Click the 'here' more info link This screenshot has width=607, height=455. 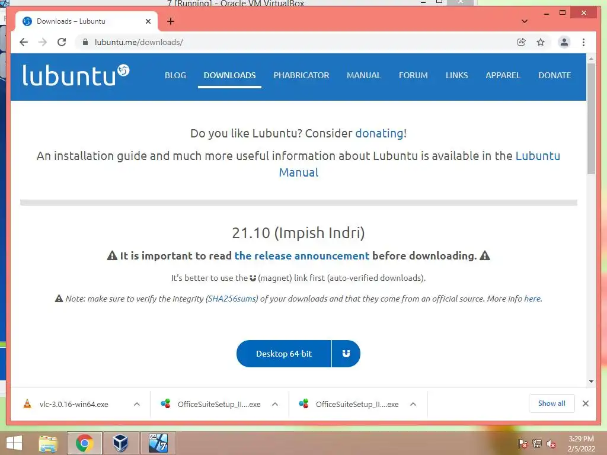[x=532, y=299]
